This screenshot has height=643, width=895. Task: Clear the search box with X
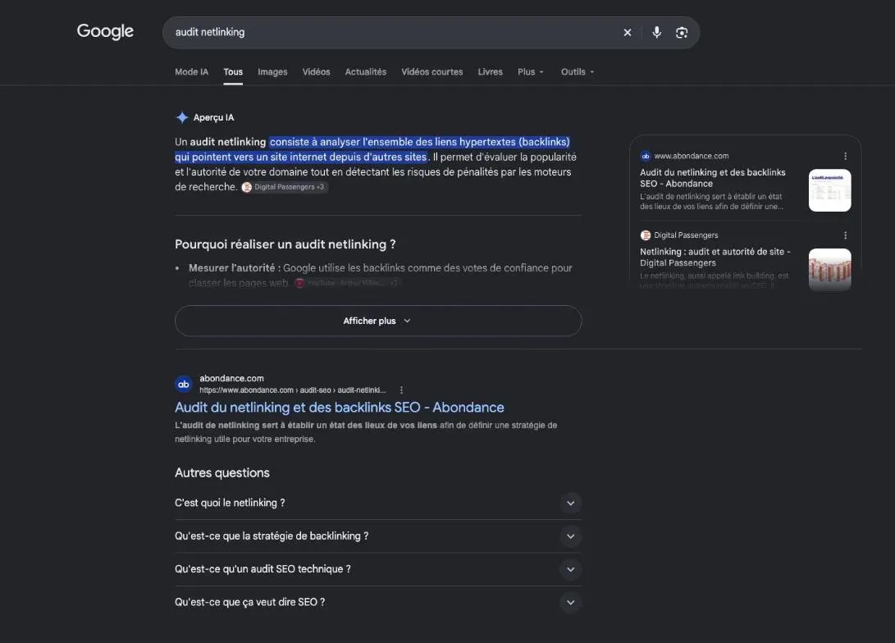pyautogui.click(x=628, y=33)
